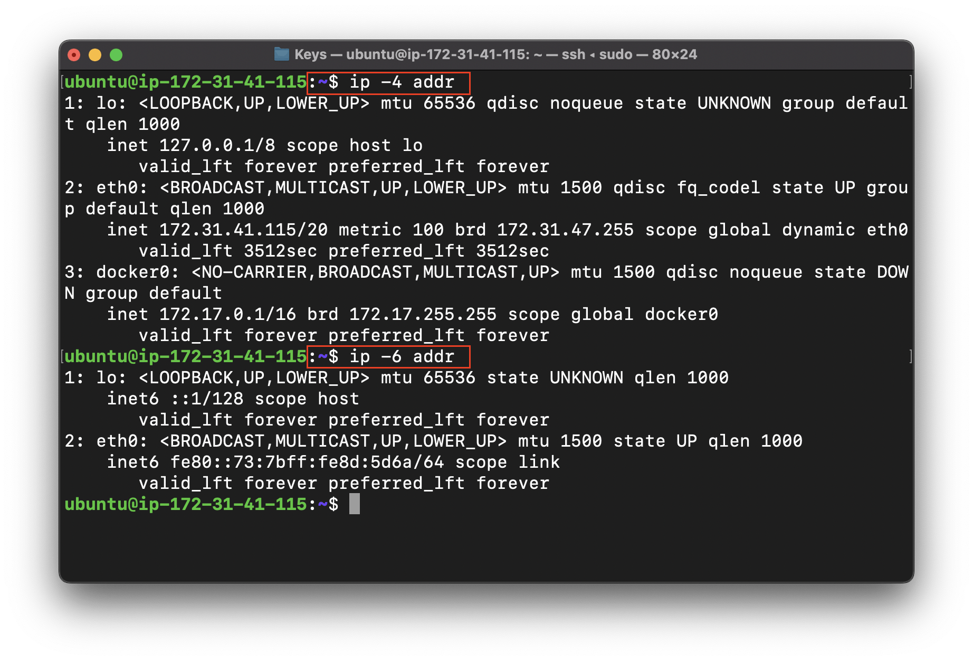Click the green zoom window button
Screen dimensions: 973x661
tap(116, 55)
